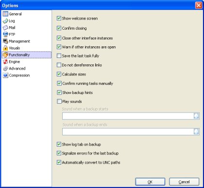Uncheck Show welcome screen
Screen dimensions: 204x188
(59, 18)
